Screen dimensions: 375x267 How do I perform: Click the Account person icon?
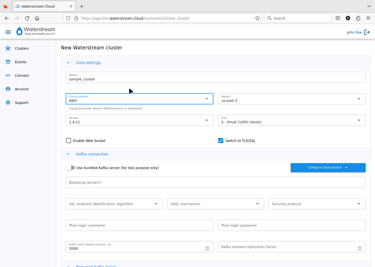point(8,89)
